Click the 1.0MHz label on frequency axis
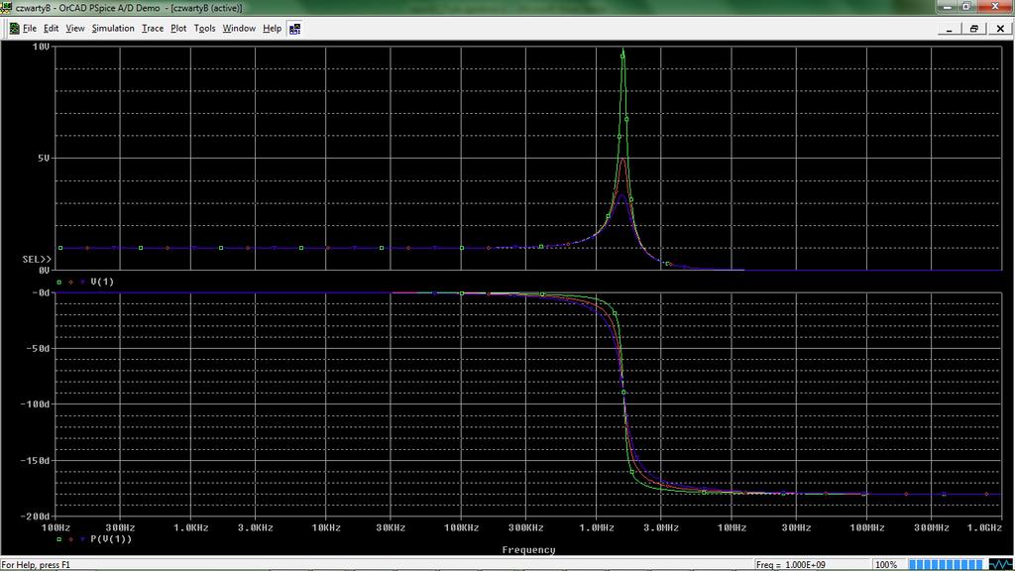 click(x=596, y=527)
